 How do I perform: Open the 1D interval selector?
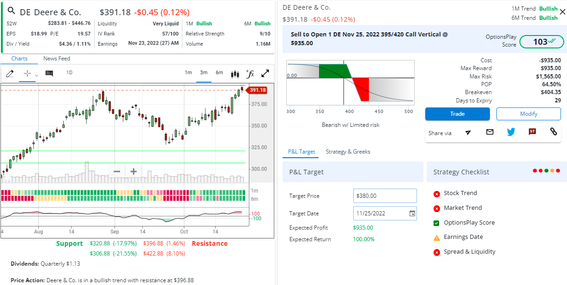tap(69, 72)
